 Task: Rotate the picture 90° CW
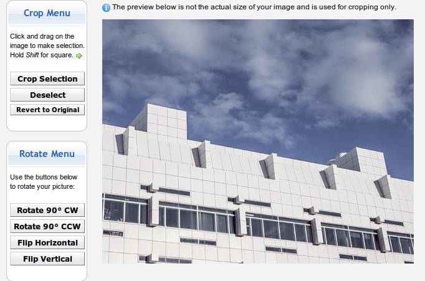click(x=47, y=210)
